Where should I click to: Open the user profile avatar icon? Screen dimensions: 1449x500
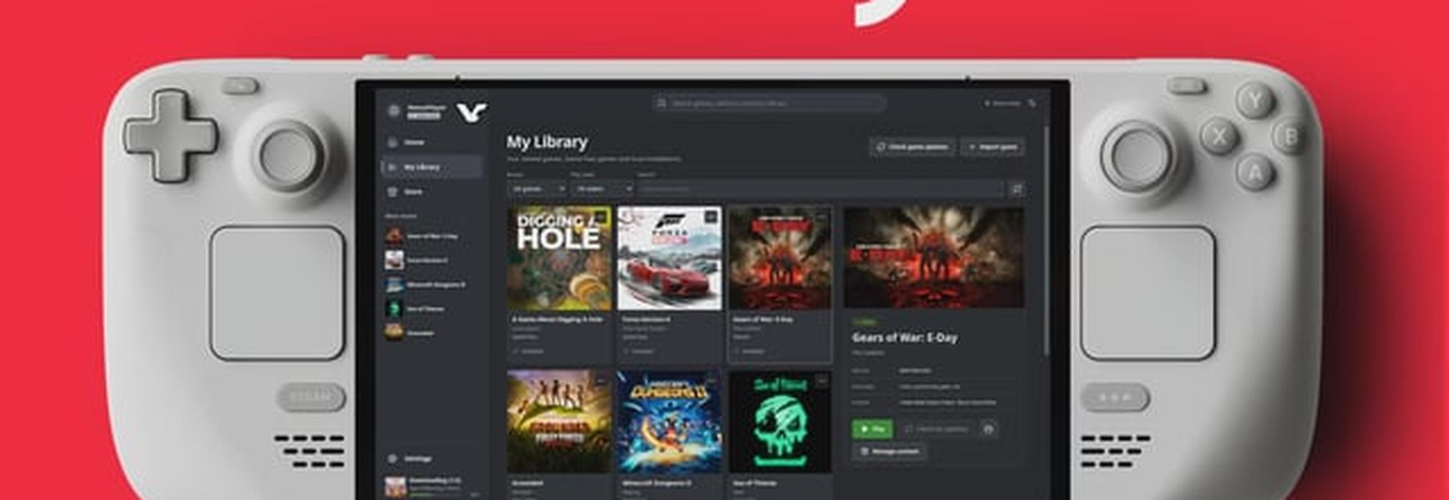click(x=393, y=112)
